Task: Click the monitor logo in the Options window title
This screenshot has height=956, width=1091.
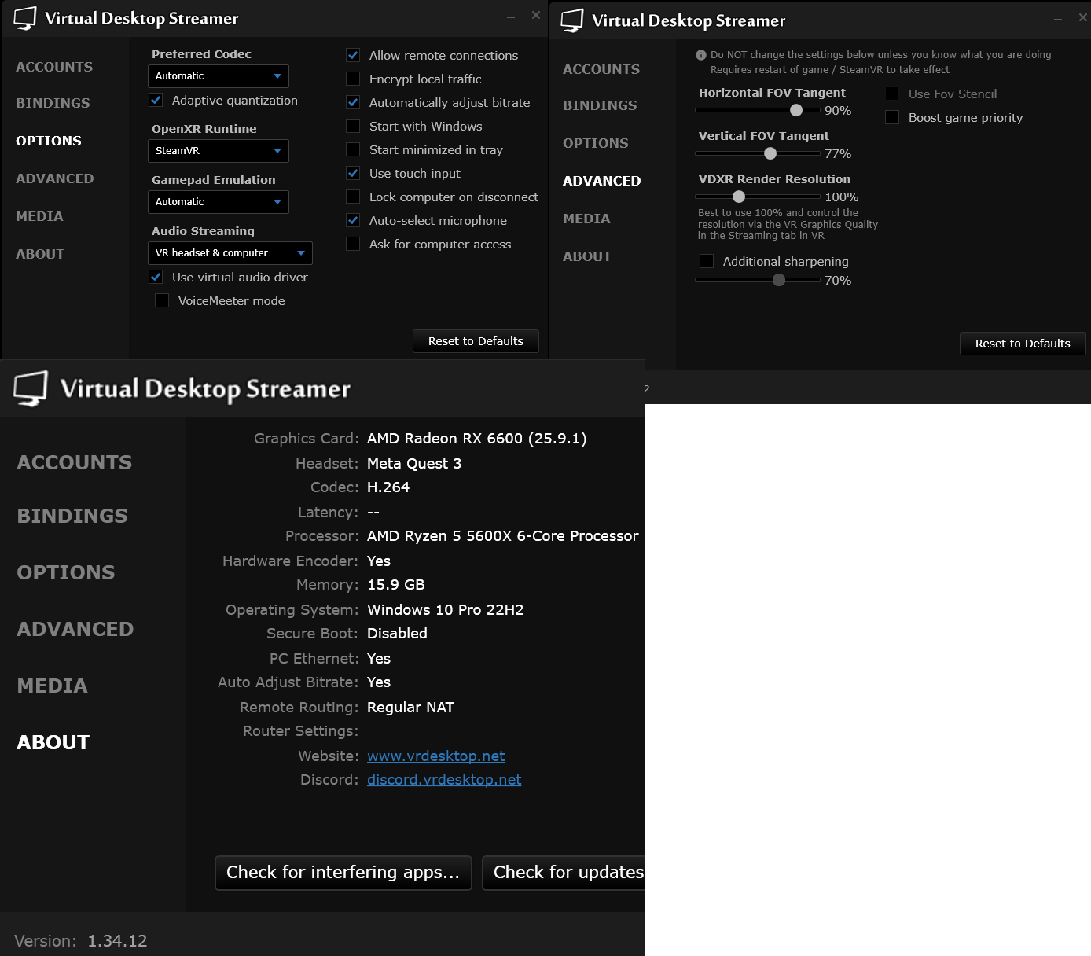Action: point(25,18)
